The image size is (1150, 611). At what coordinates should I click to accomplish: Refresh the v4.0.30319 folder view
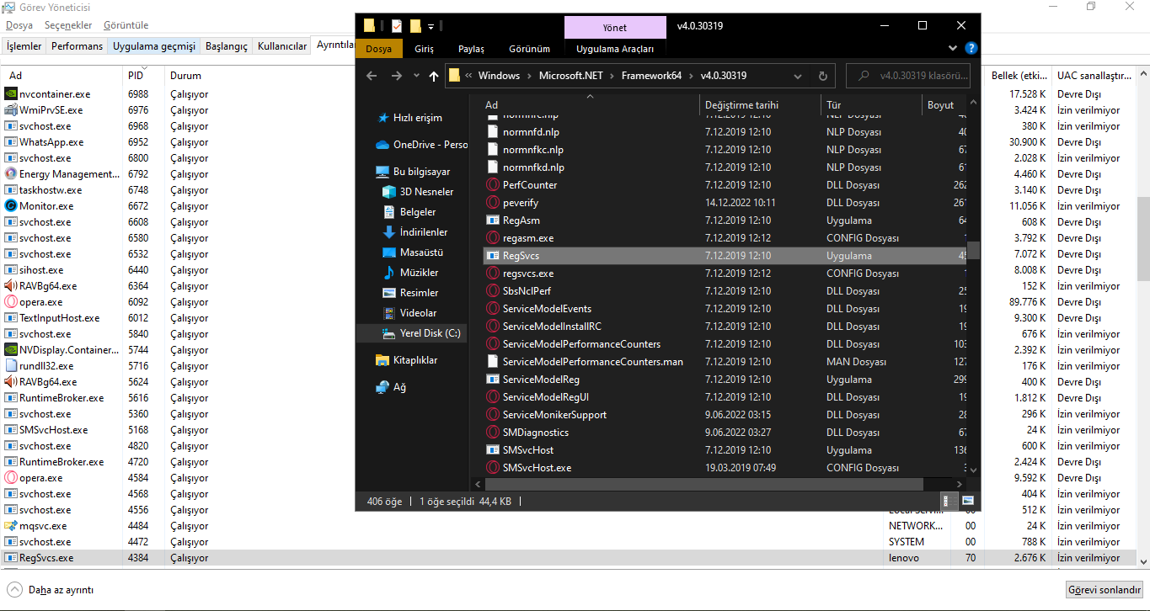click(x=823, y=76)
